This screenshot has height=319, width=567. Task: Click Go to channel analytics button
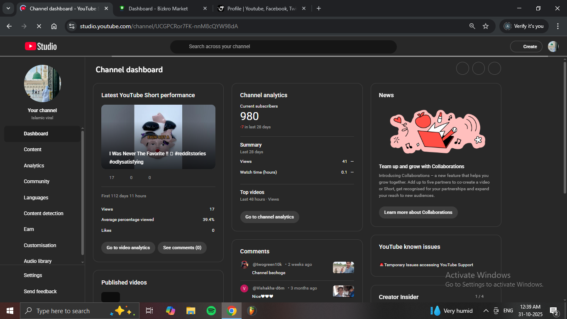tap(269, 217)
